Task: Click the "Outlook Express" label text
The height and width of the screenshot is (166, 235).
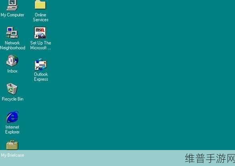Action: pos(41,77)
